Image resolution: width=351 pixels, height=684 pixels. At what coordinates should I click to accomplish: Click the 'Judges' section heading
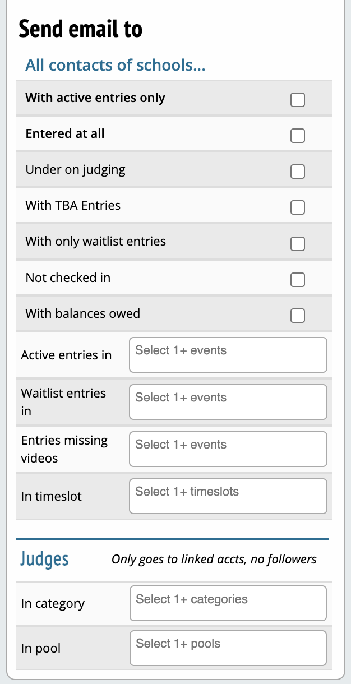tap(45, 558)
